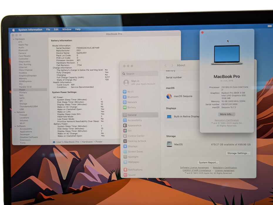
Task: Collapse the Network tree section
Action: (15, 112)
